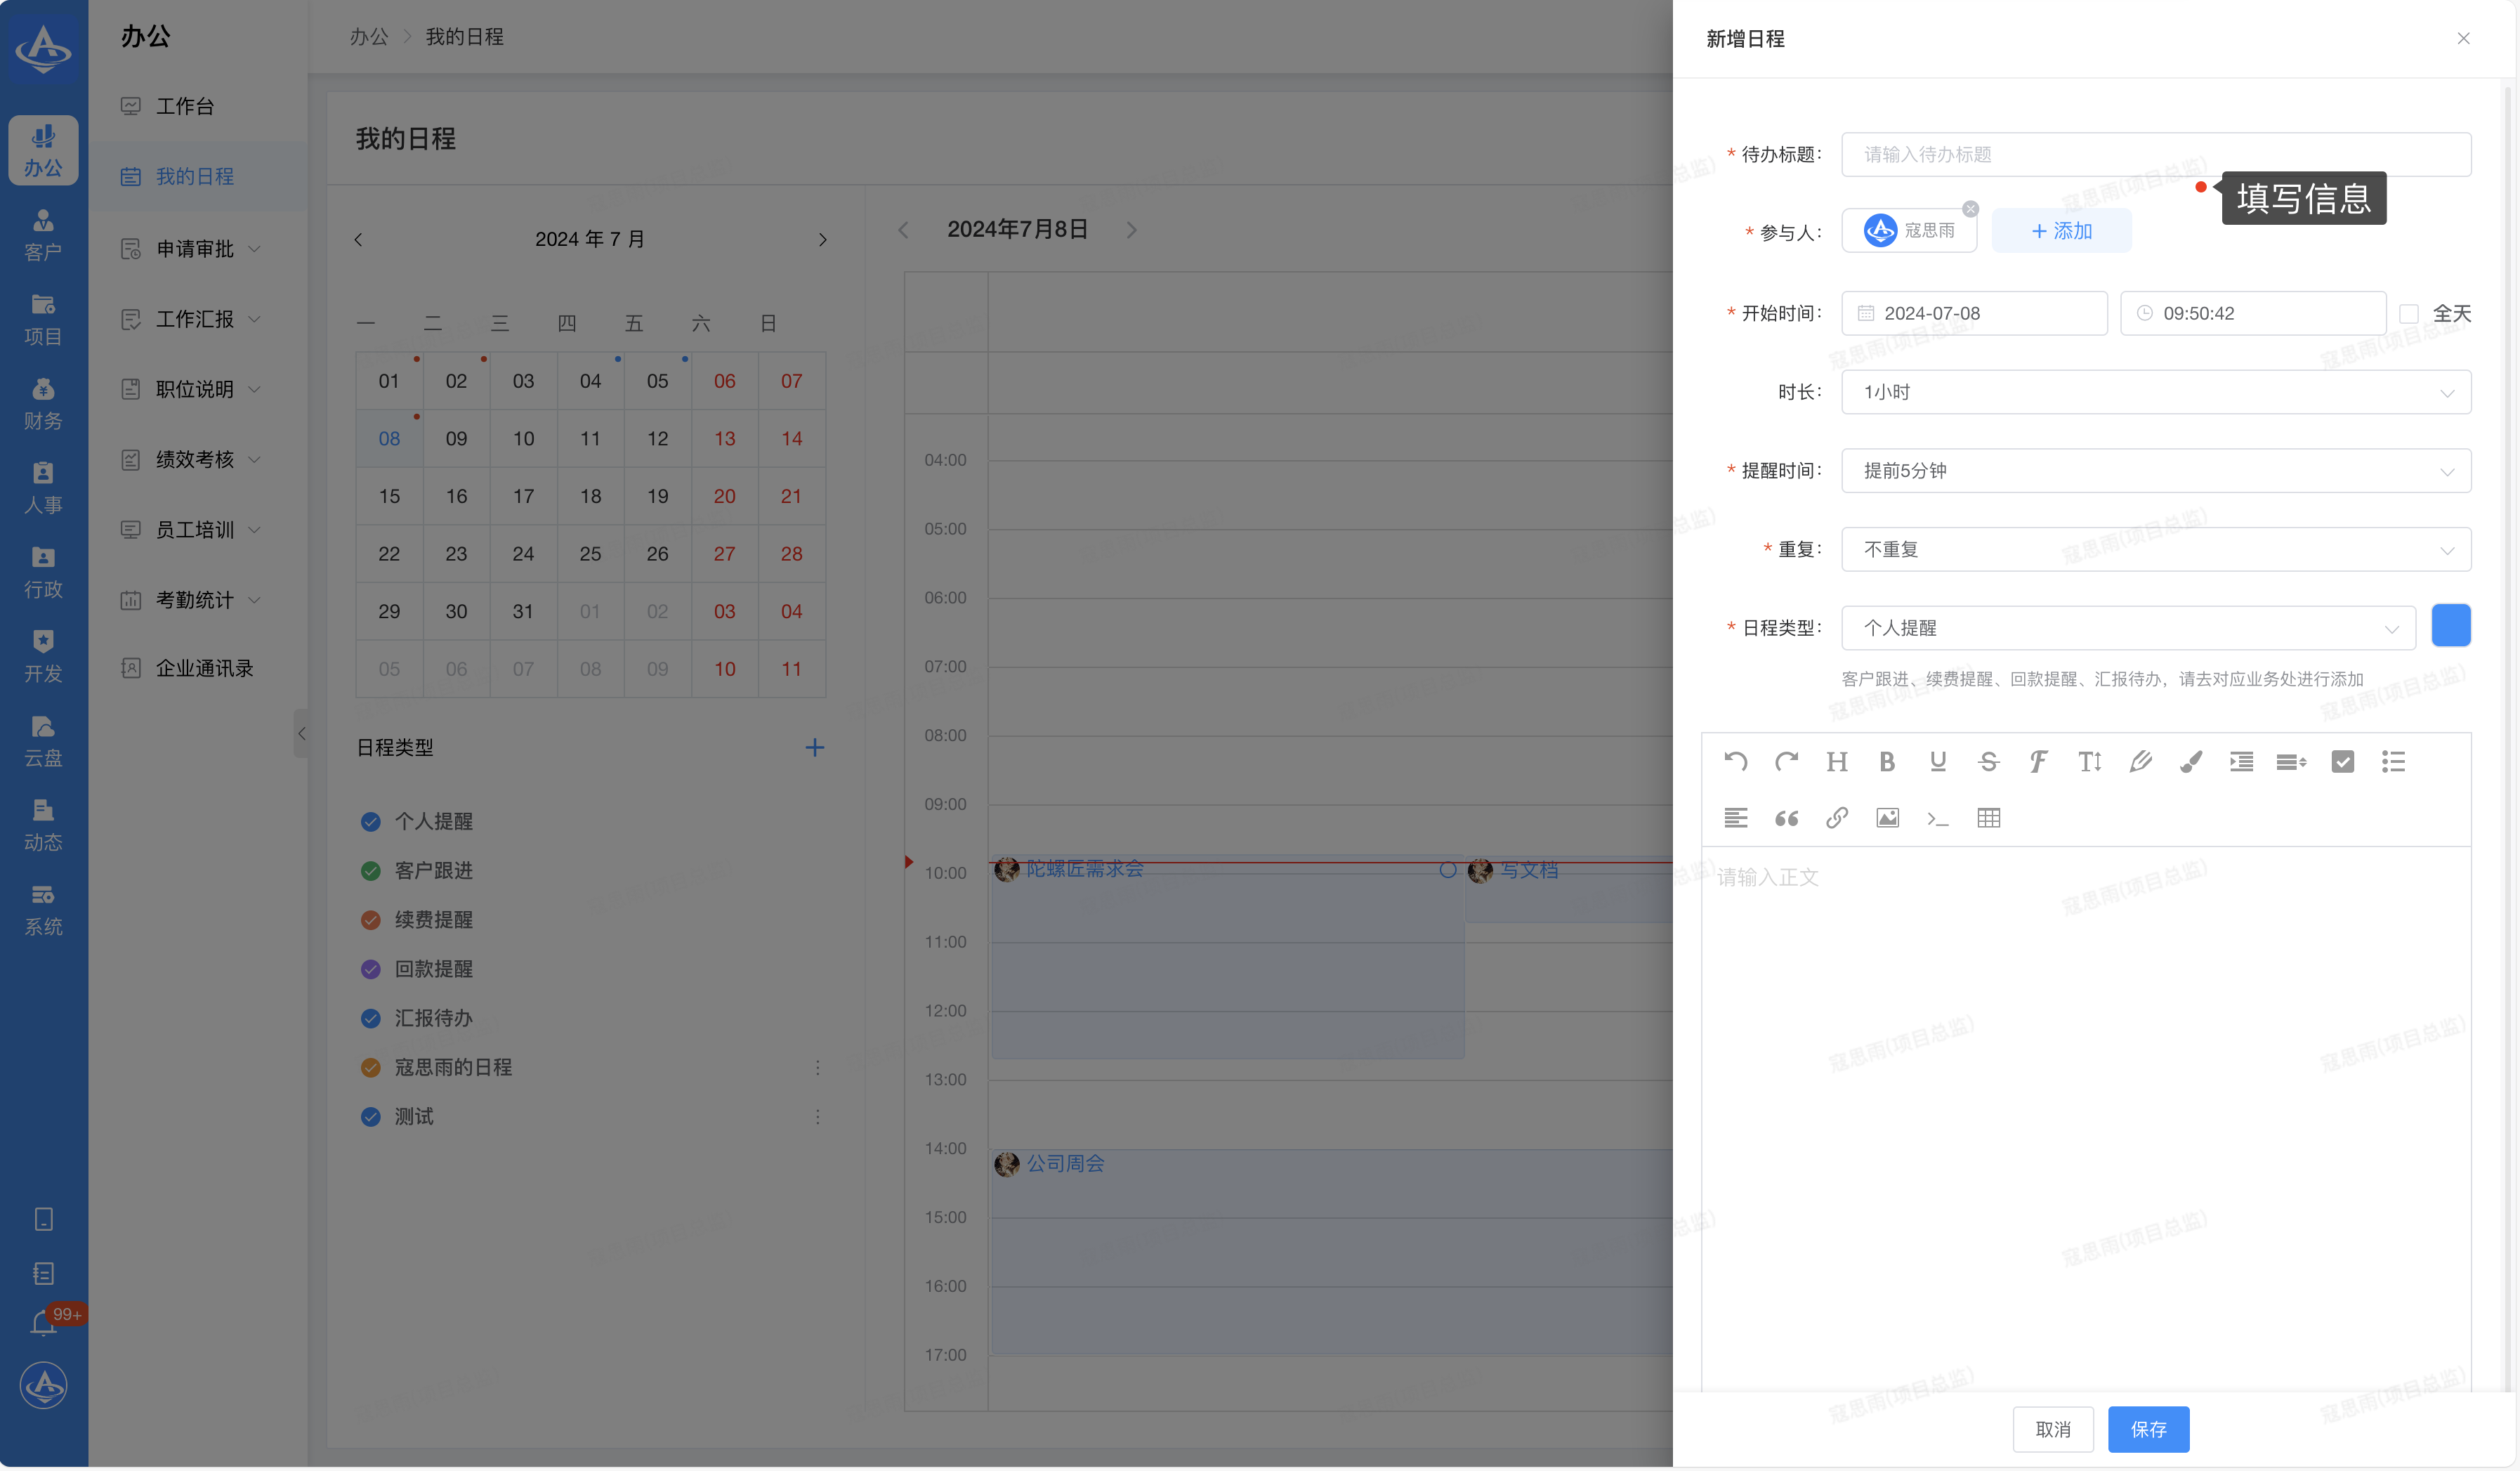Click the blue schedule color swatch
This screenshot has width=2520, height=1471.
coord(2450,626)
